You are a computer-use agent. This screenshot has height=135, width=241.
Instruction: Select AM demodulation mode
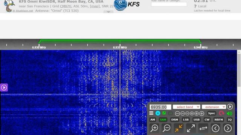[153, 120]
